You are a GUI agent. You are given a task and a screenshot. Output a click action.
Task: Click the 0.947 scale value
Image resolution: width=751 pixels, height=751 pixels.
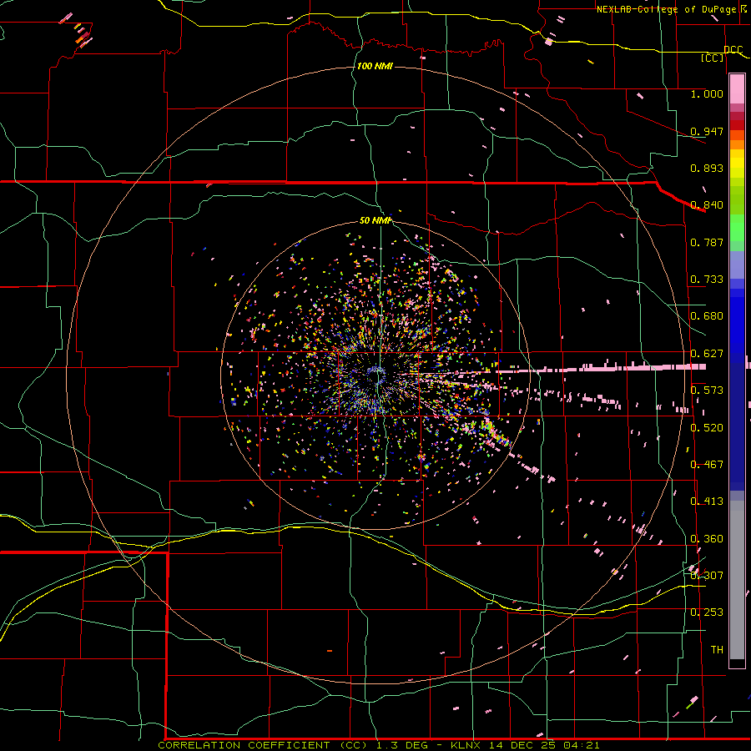pyautogui.click(x=707, y=131)
